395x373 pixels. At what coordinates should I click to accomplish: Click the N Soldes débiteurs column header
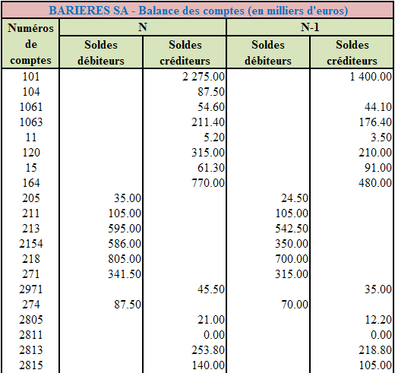pos(101,52)
